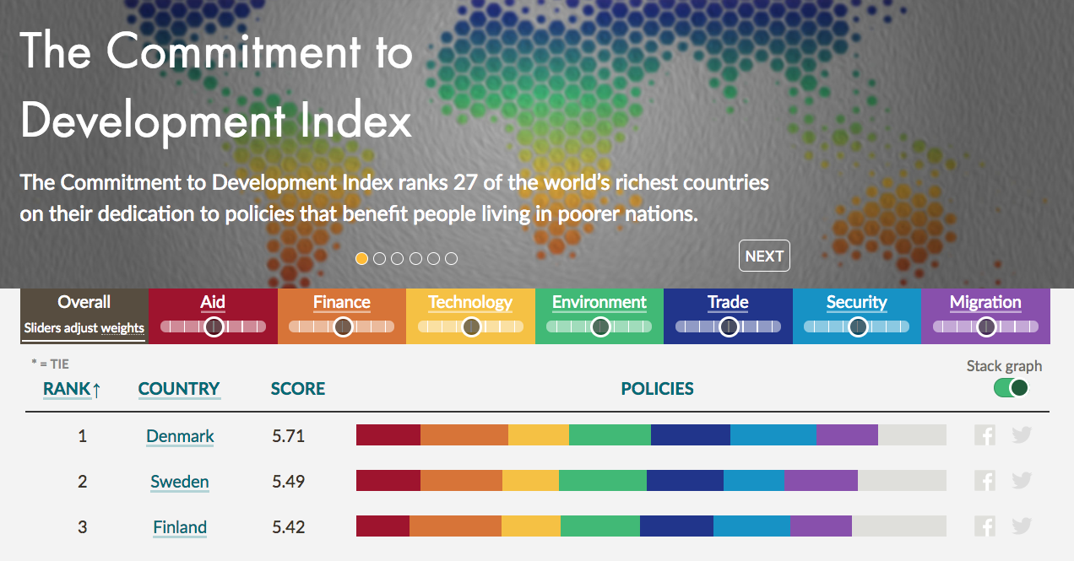This screenshot has height=561, width=1074.
Task: Share Sweden's ranking on Facebook
Action: tap(984, 480)
